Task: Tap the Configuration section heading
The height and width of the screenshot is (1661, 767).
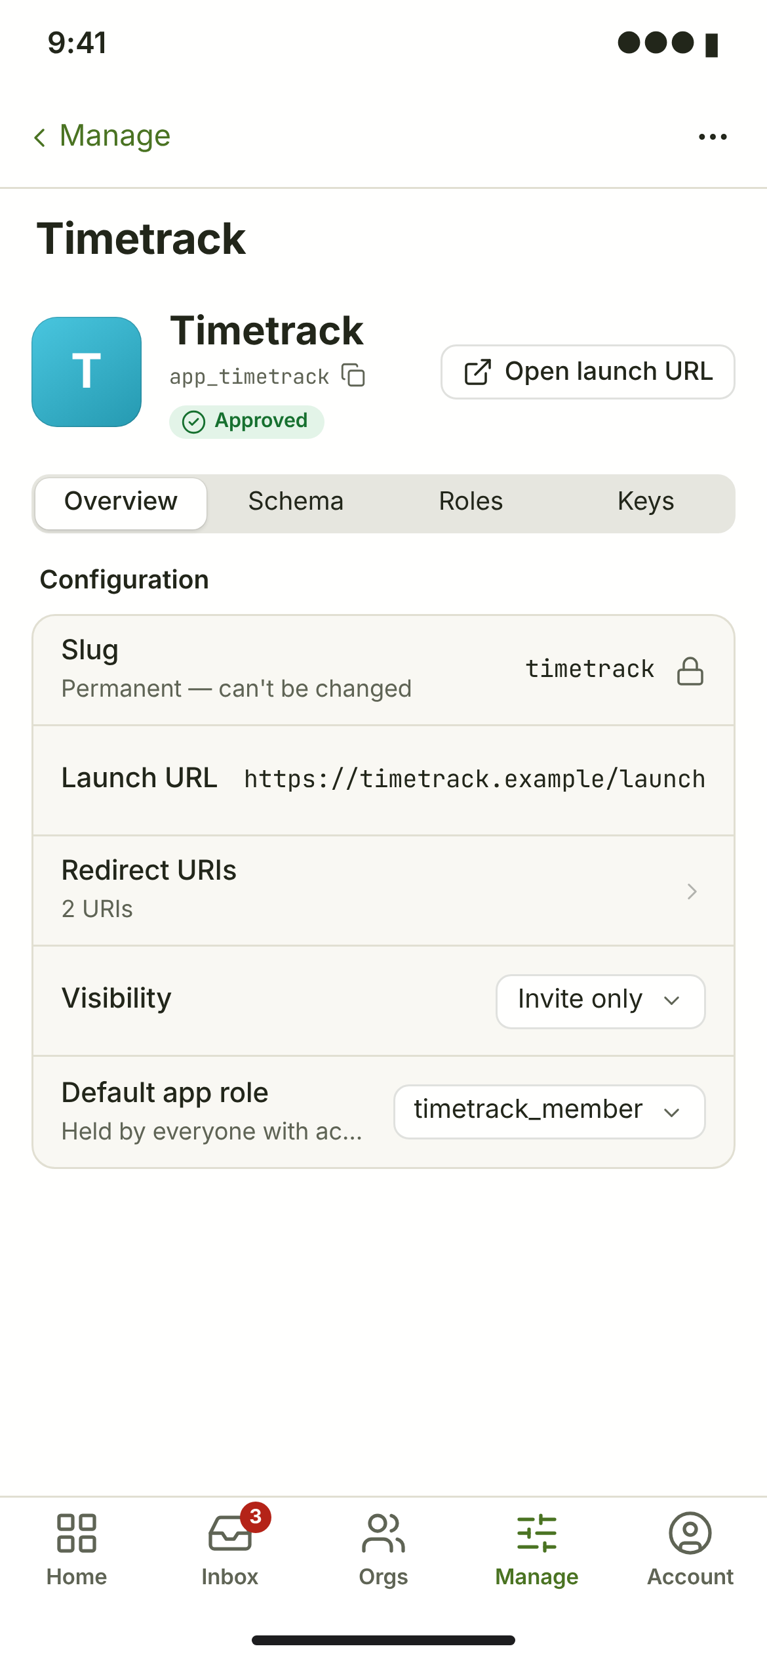Action: click(x=125, y=580)
